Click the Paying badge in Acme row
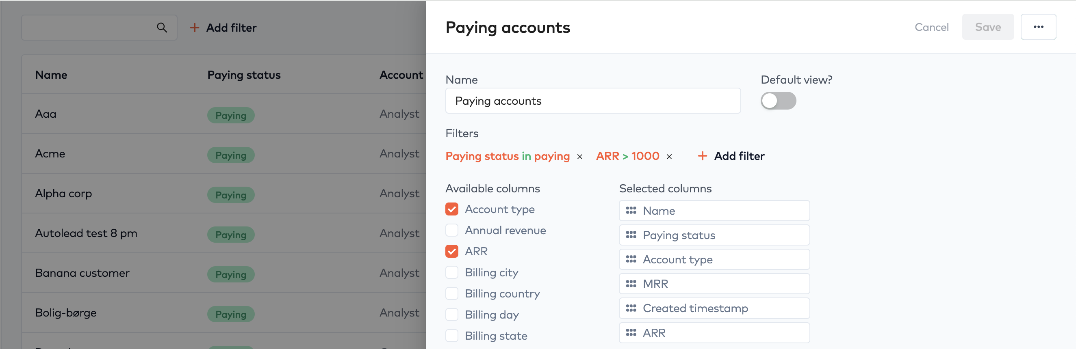1076x349 pixels. coord(230,155)
